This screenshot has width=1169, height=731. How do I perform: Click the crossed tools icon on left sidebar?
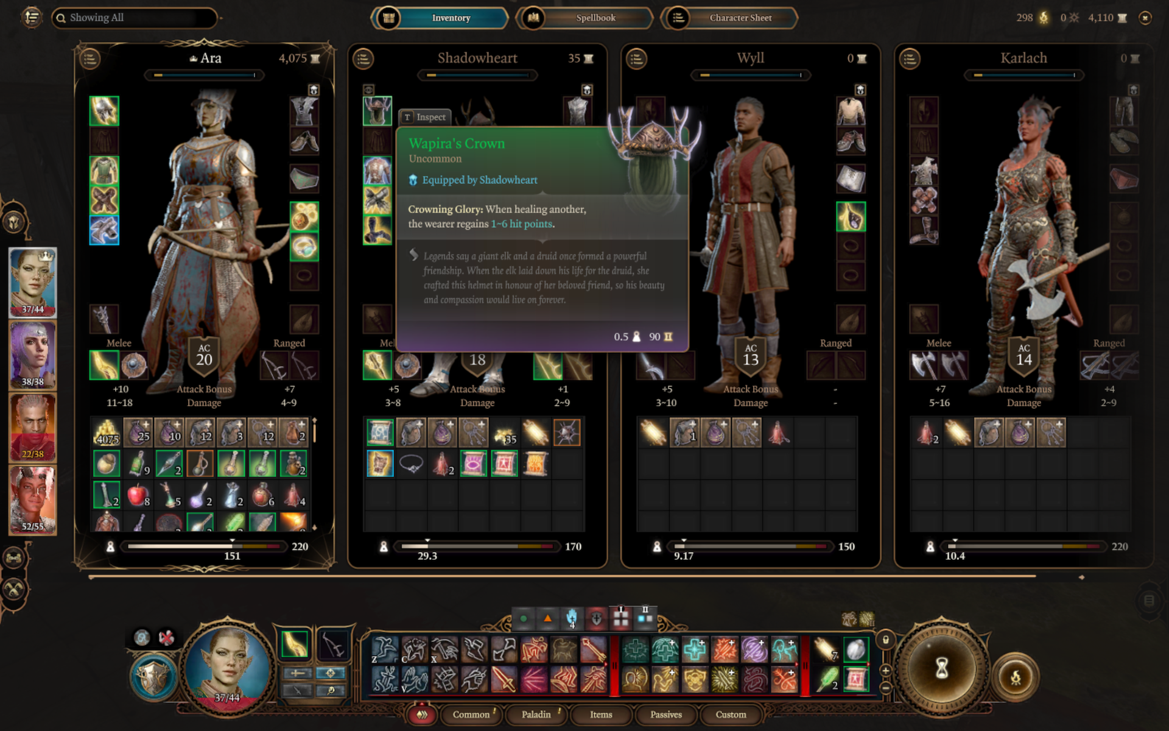point(14,589)
